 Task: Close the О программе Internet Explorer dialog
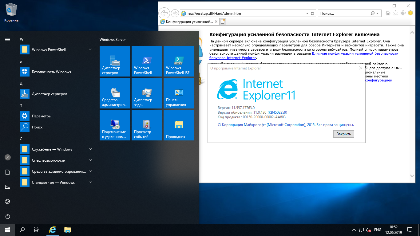click(x=361, y=68)
